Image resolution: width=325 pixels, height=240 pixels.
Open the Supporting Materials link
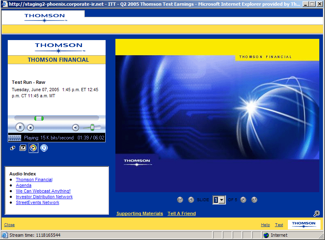tap(139, 213)
